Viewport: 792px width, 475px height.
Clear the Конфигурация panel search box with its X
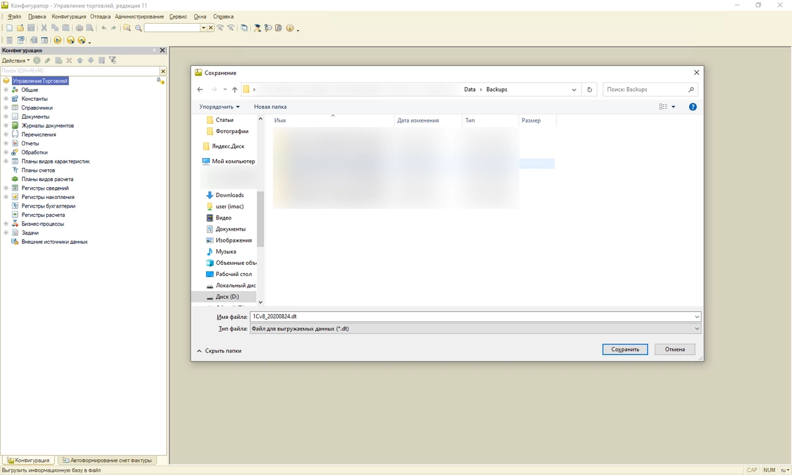163,70
